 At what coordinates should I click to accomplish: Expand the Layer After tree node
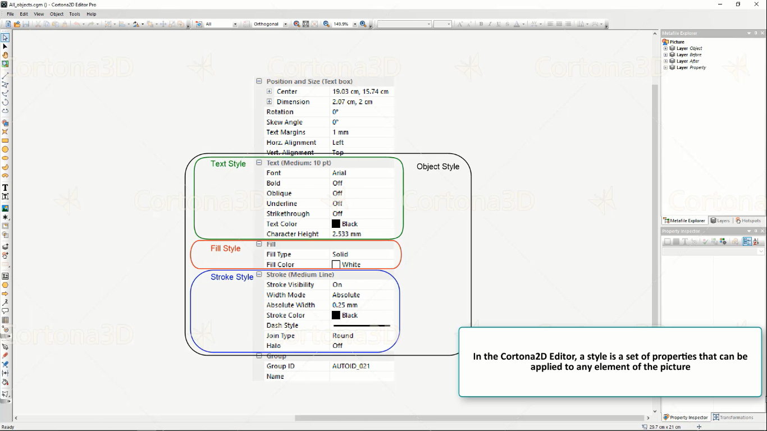[665, 61]
